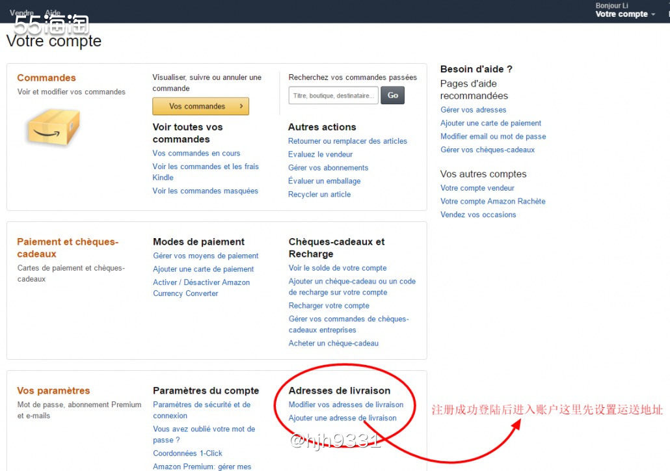
Task: Open Vendez vos occasions link
Action: tap(478, 214)
